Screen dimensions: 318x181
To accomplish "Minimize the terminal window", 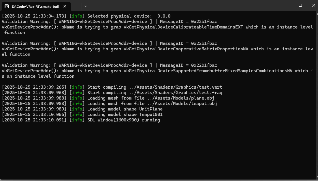I will 287,5.
